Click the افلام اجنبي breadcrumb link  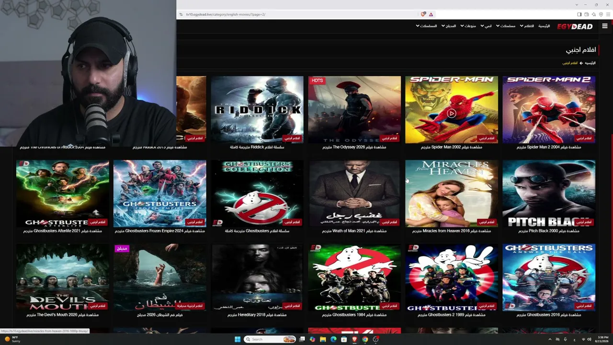[570, 63]
